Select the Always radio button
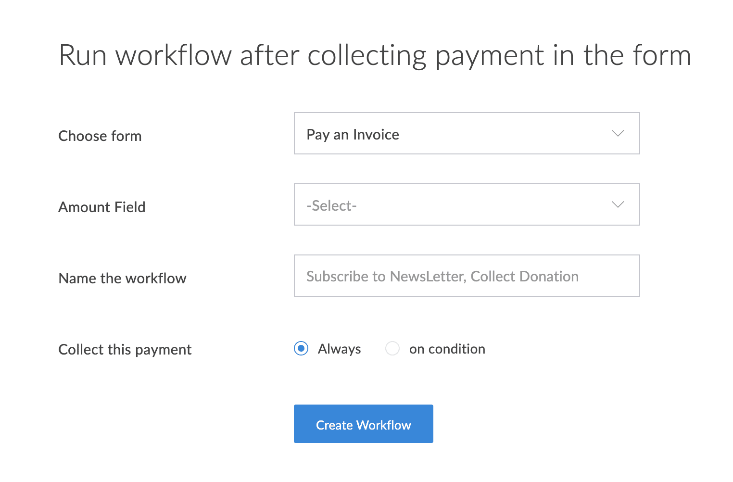 click(x=301, y=348)
